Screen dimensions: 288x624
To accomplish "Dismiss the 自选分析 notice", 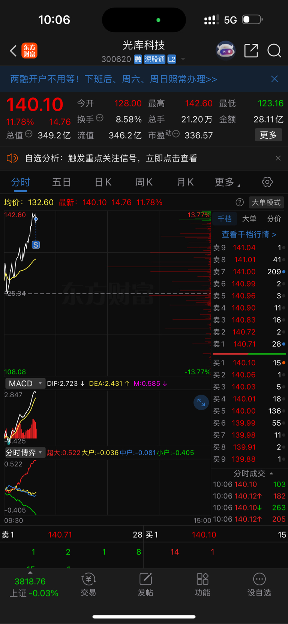I will 278,158.
